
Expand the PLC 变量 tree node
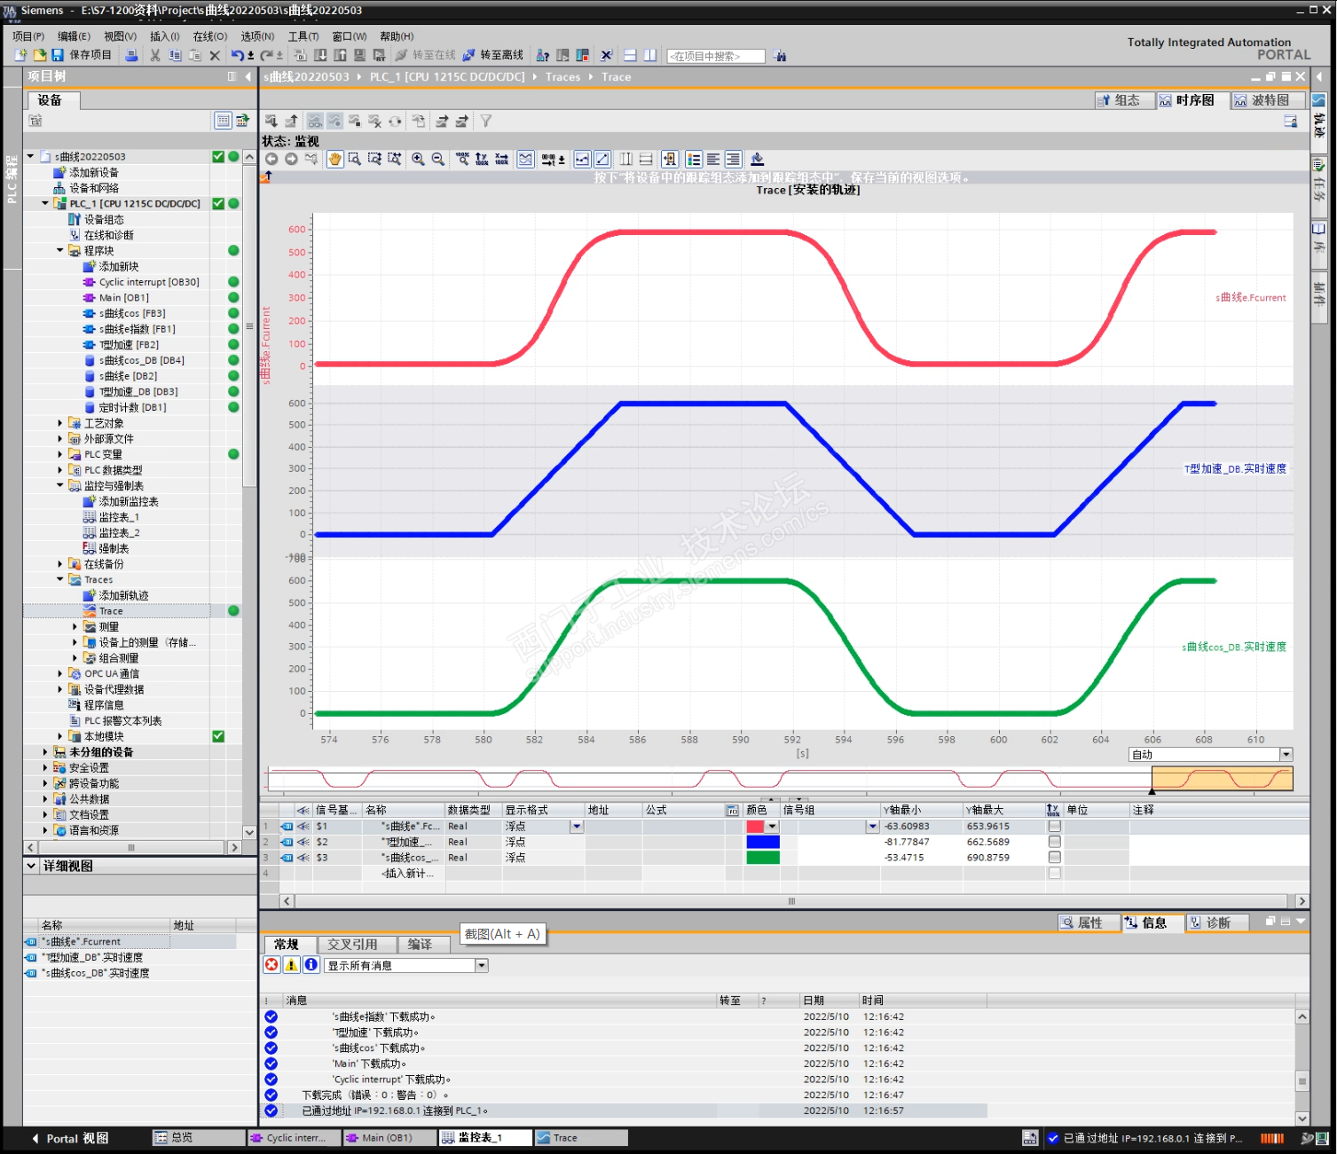click(x=60, y=454)
